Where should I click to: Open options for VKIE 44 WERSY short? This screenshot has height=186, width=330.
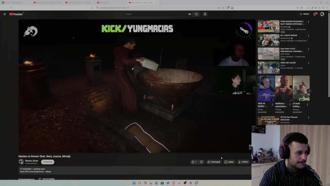[x=272, y=104]
